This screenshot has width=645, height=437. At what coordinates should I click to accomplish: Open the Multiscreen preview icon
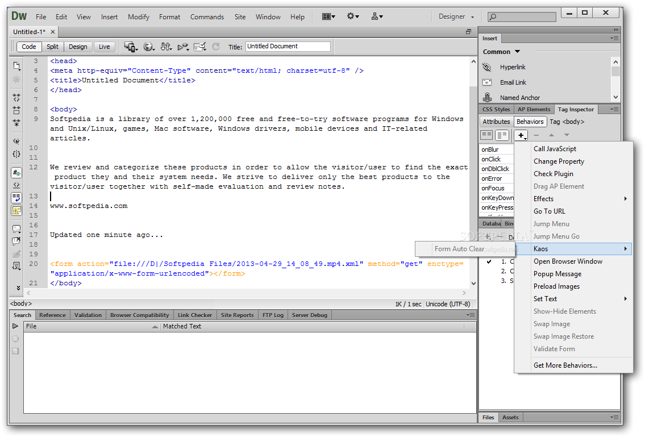[x=131, y=47]
